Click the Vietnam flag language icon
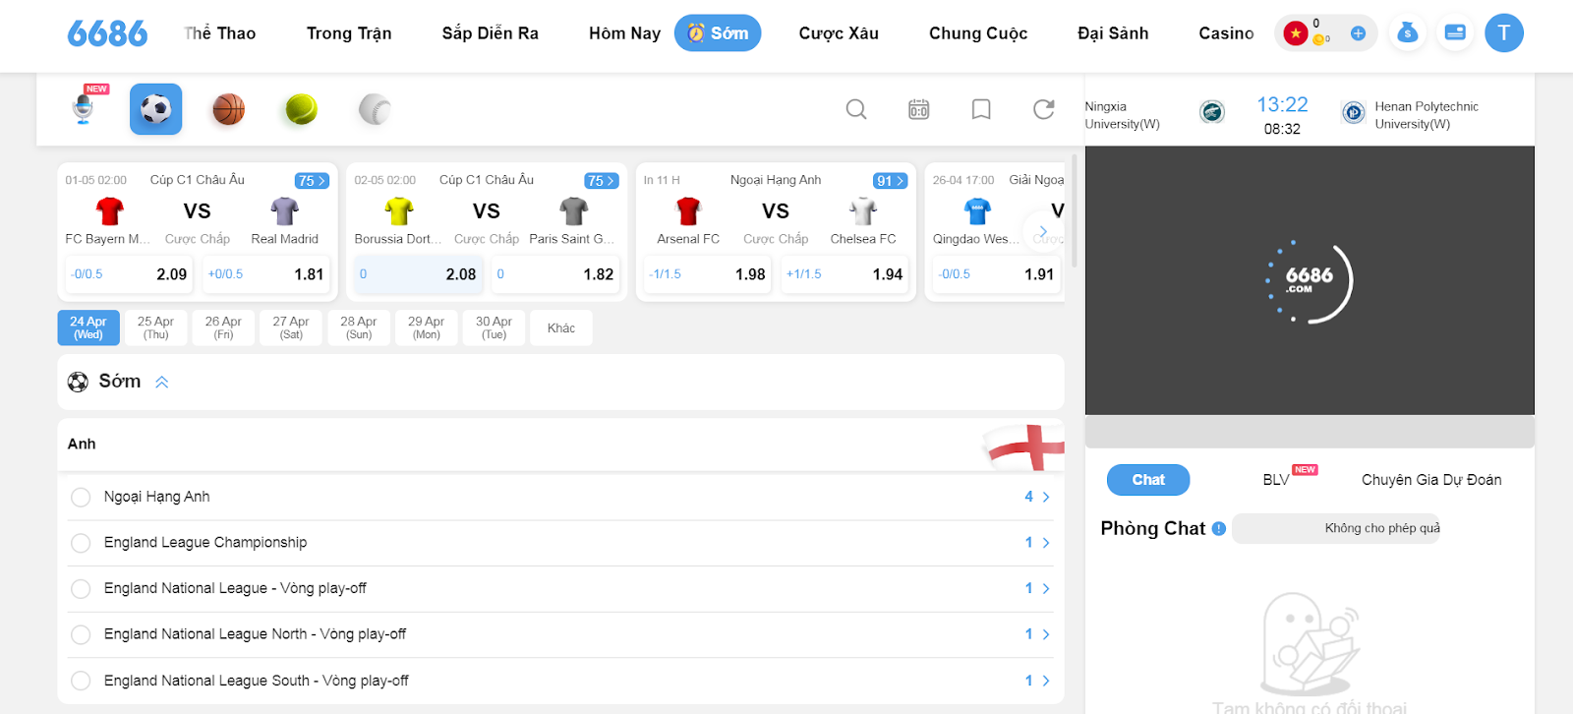Image resolution: width=1573 pixels, height=714 pixels. click(1296, 33)
